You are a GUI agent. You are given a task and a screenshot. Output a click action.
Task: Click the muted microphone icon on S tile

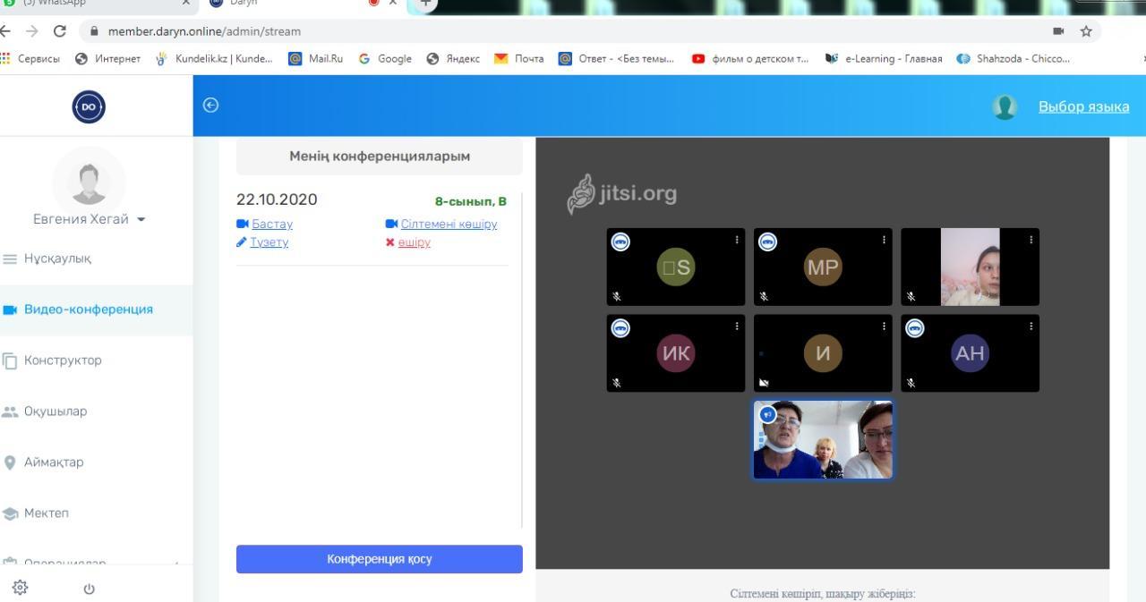617,296
